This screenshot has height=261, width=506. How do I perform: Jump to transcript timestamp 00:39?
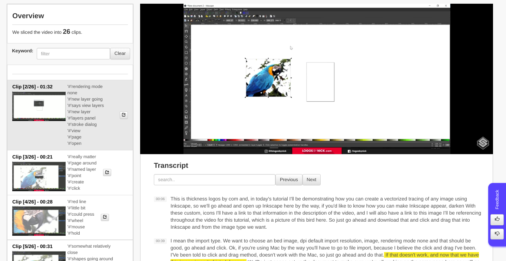[160, 241]
